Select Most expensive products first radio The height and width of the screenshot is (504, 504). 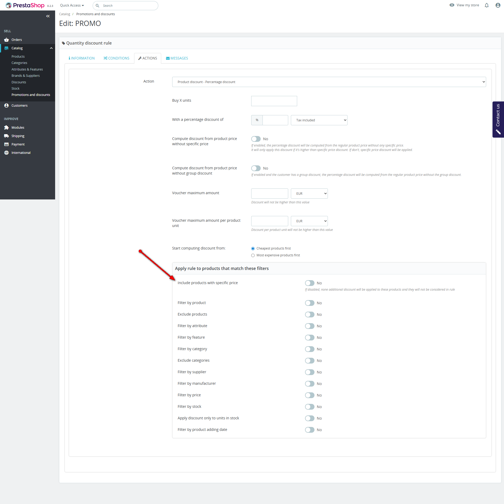point(253,255)
